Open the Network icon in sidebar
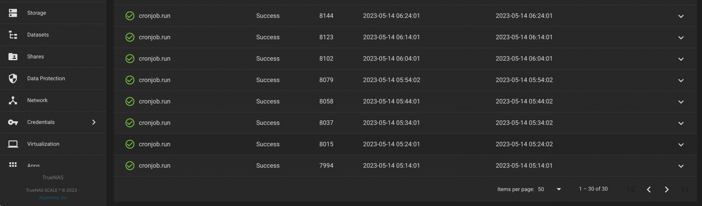Screen dimensions: 702x206 coord(13,100)
